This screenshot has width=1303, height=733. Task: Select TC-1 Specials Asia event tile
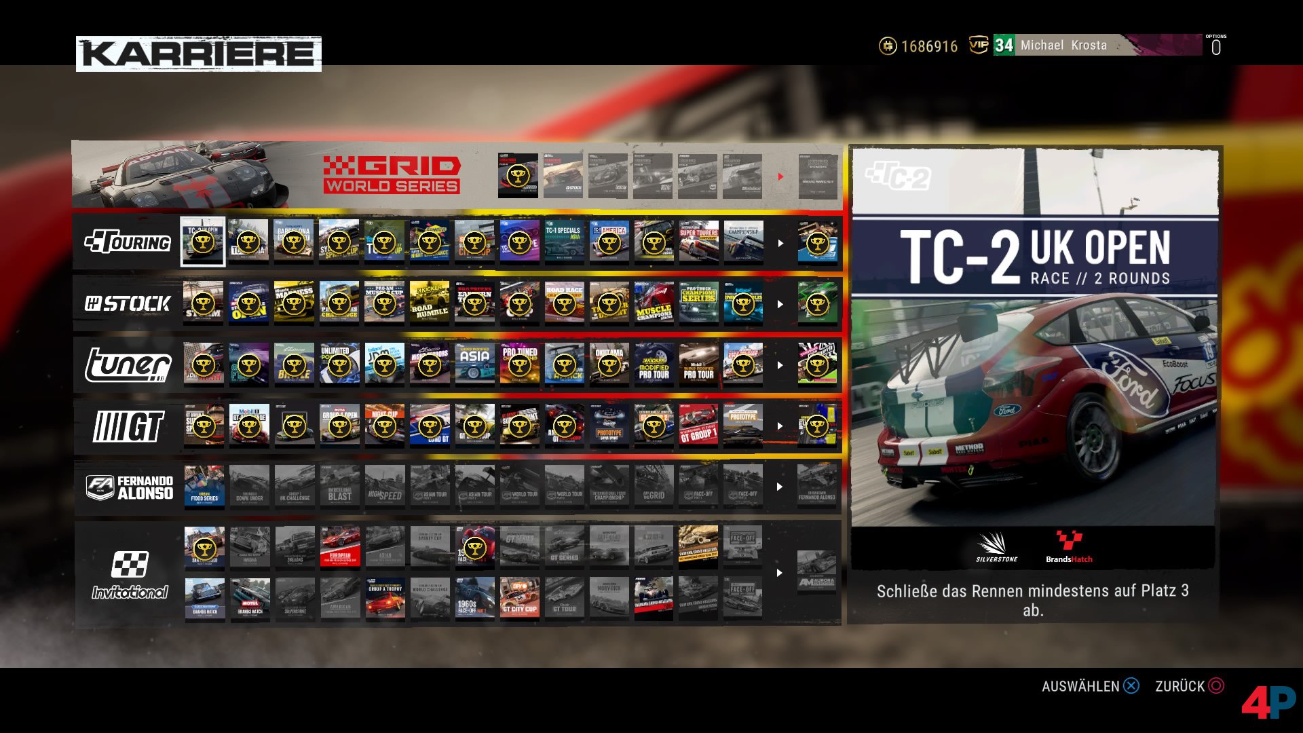coord(564,242)
